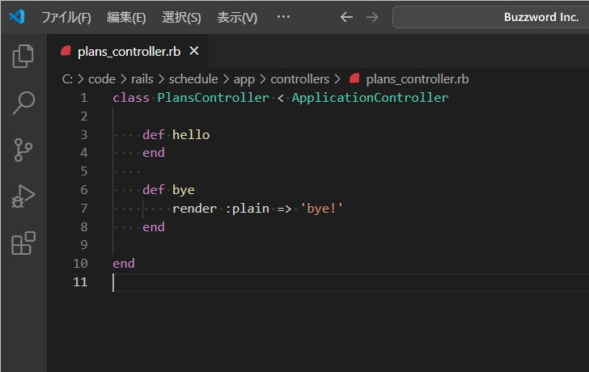Open the 表示(V) menu
This screenshot has width=589, height=372.
tap(237, 17)
